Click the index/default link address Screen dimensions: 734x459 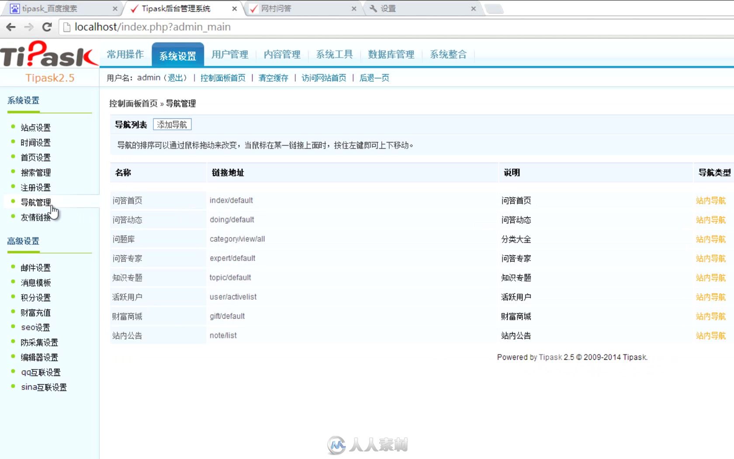tap(231, 201)
